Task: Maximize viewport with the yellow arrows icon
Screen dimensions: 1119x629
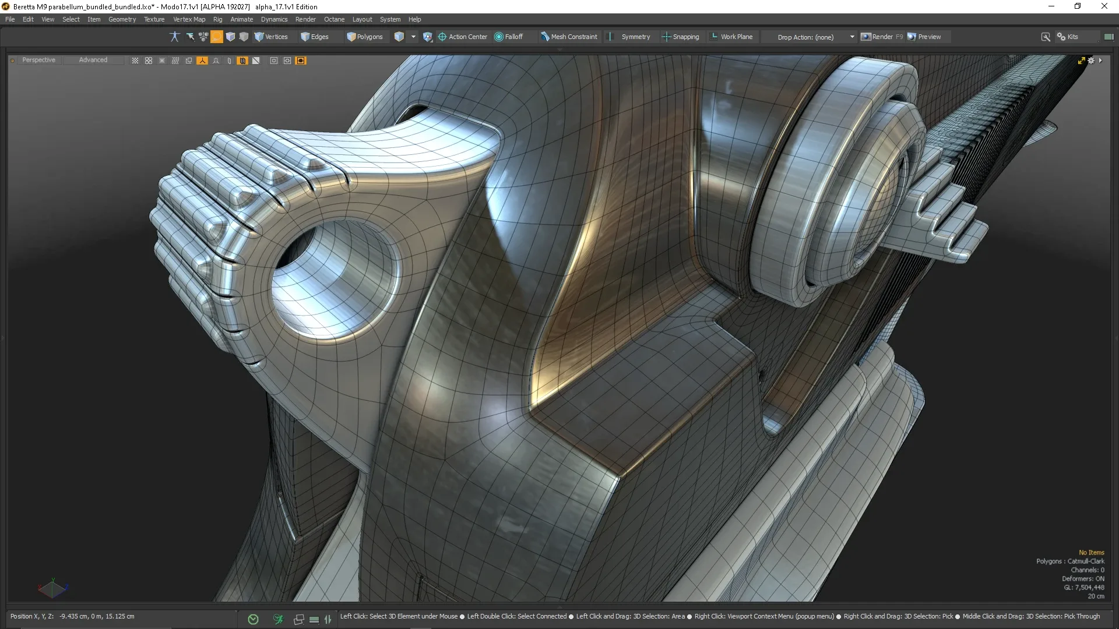Action: (x=1082, y=61)
